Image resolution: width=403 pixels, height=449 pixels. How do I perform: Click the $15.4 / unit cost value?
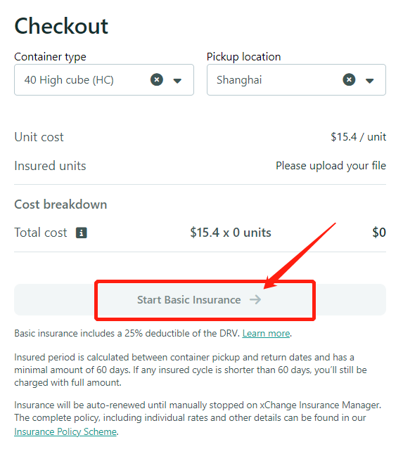click(358, 137)
